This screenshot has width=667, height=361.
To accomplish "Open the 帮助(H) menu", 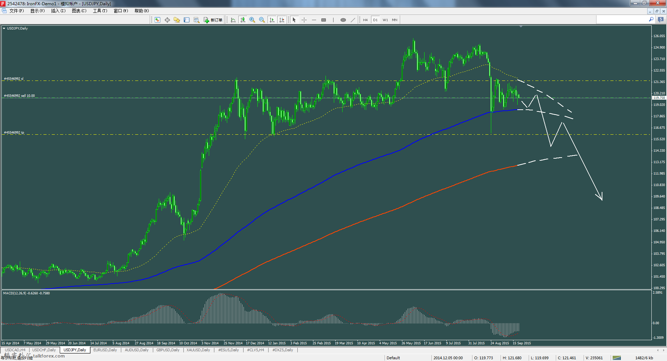I will tap(142, 11).
